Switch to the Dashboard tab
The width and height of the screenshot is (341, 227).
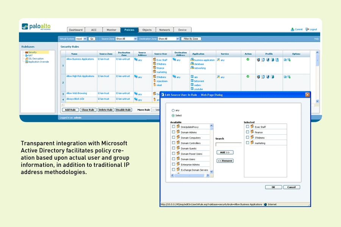76,30
